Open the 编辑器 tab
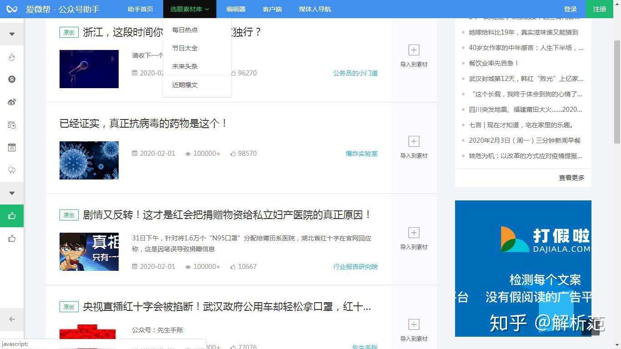The height and width of the screenshot is (349, 621). 236,9
